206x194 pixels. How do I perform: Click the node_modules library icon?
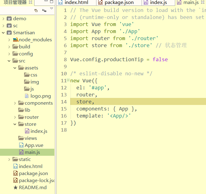tap(16, 40)
